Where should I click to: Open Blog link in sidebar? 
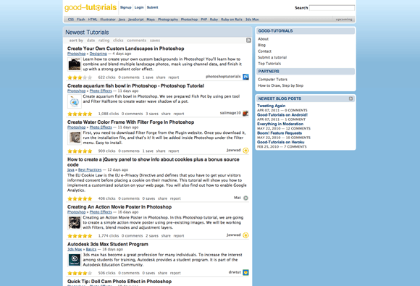pos(261,45)
